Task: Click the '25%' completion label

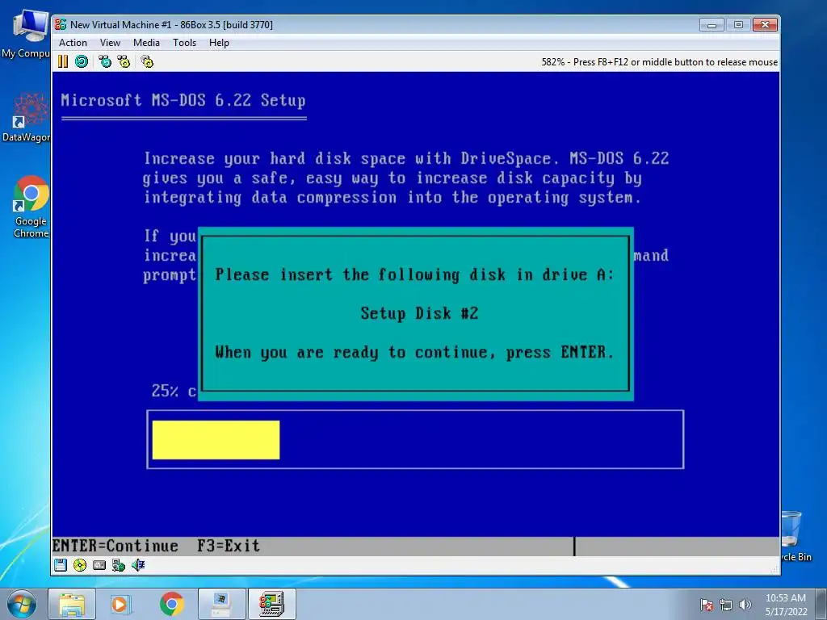Action: pos(165,391)
